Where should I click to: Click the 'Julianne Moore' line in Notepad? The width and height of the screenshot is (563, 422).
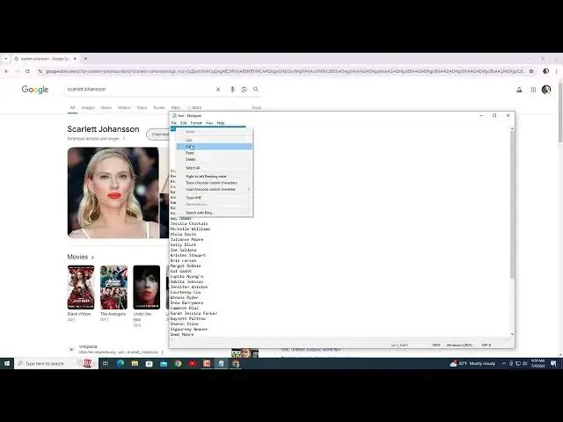186,239
